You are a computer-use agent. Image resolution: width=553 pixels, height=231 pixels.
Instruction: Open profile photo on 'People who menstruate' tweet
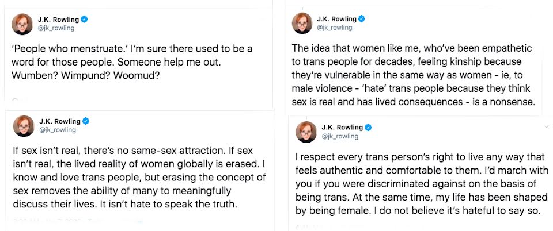click(x=22, y=24)
